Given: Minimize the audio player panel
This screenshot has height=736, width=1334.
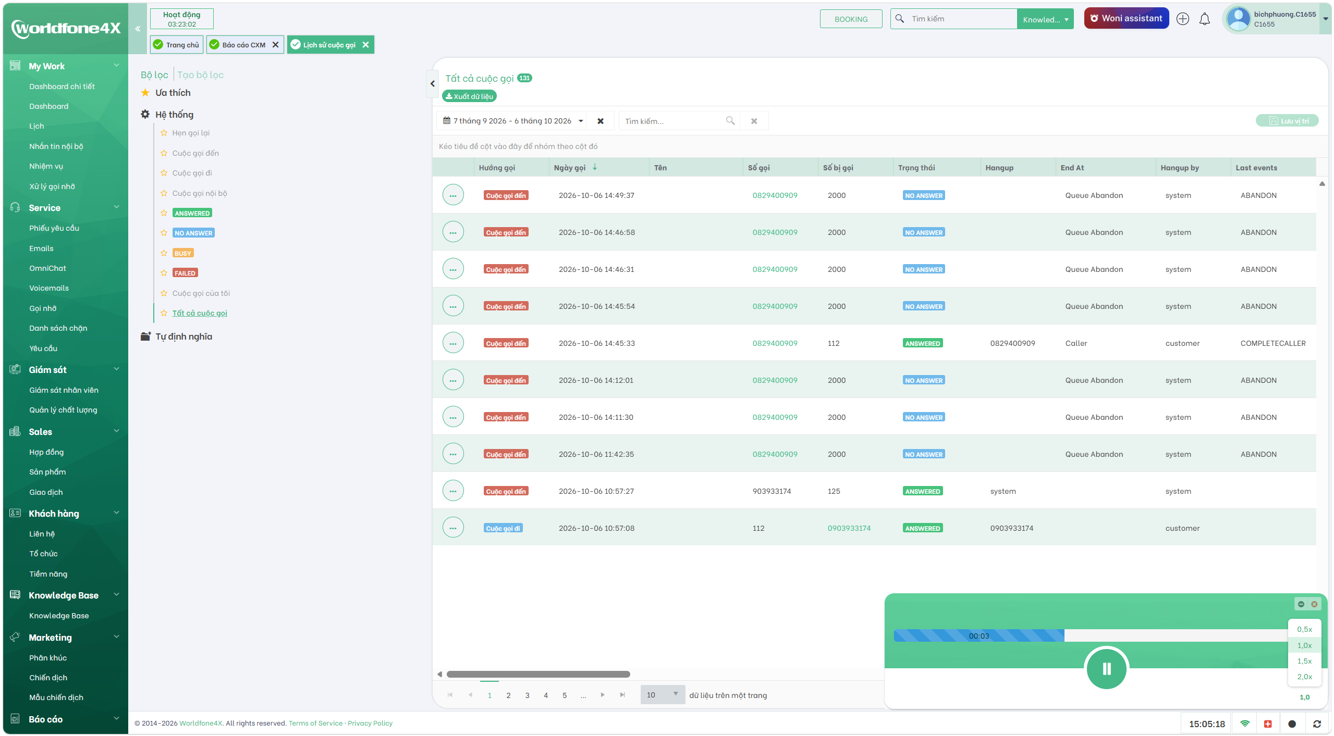Looking at the screenshot, I should [x=1301, y=604].
